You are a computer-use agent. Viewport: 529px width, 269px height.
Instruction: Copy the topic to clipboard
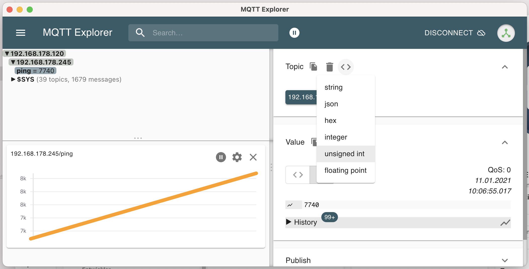314,66
